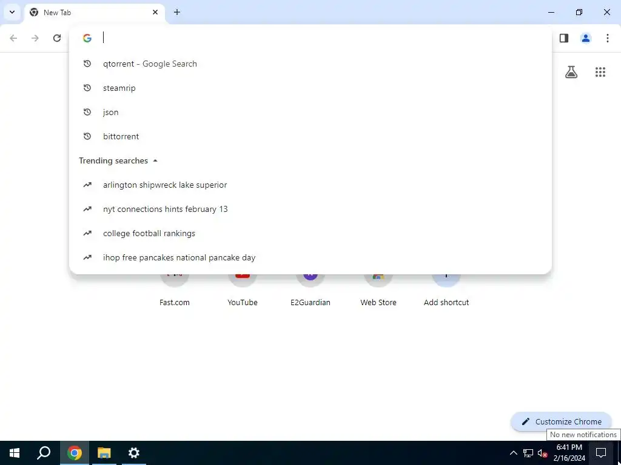
Task: Open the Google apps grid
Action: [600, 72]
